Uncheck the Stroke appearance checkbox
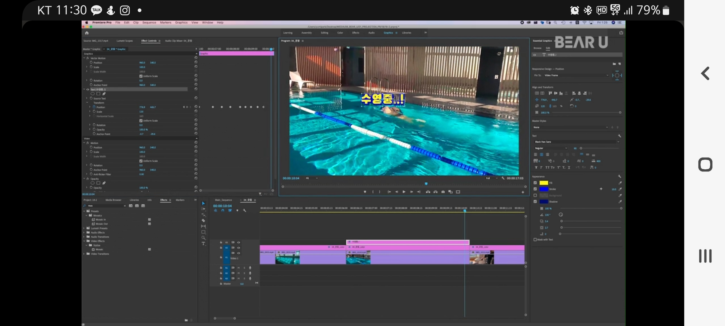The height and width of the screenshot is (326, 725). (535, 189)
